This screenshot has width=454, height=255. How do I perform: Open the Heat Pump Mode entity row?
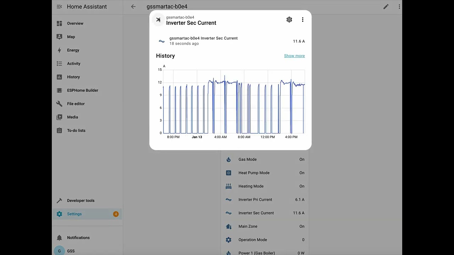pos(265,173)
